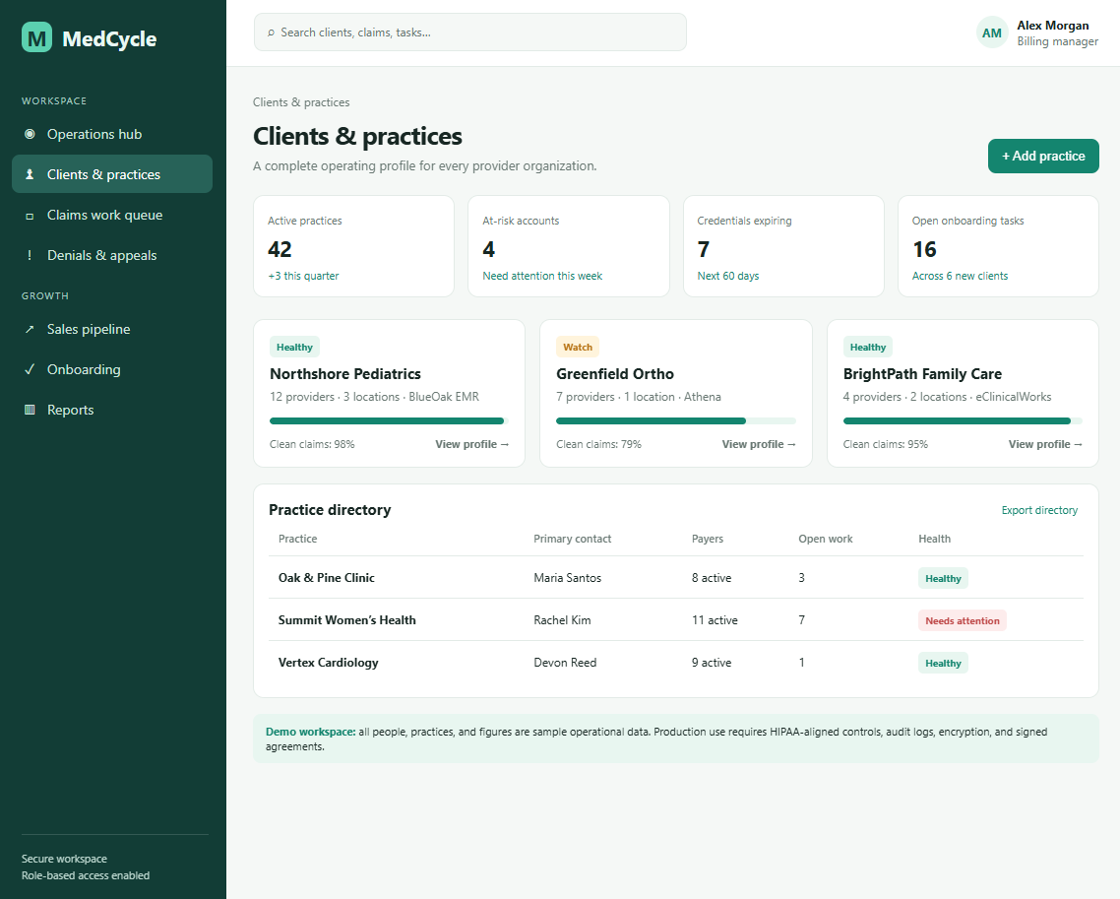Image resolution: width=1120 pixels, height=899 pixels.
Task: Navigate to Onboarding
Action: click(112, 369)
